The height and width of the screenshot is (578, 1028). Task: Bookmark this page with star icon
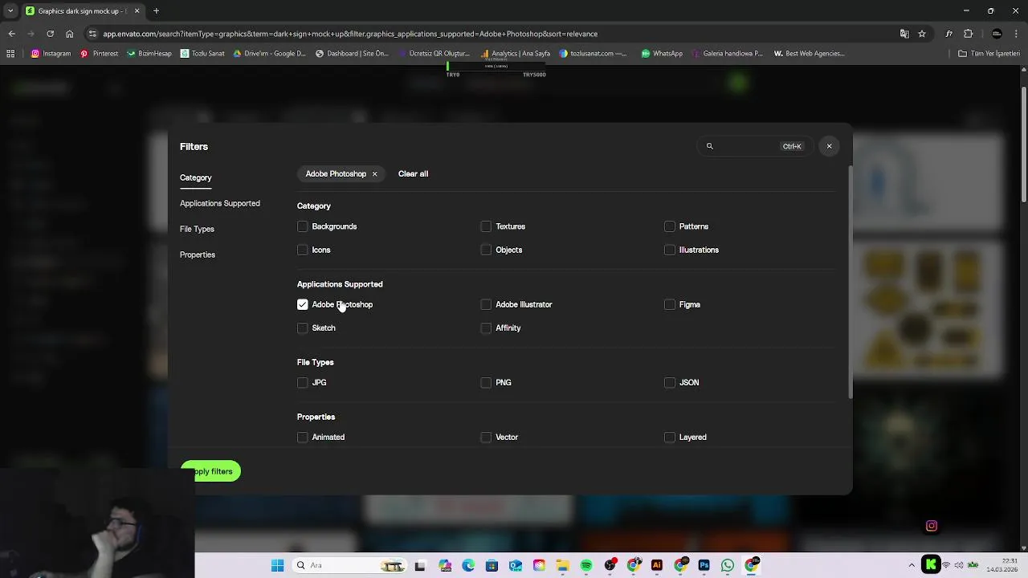point(922,34)
